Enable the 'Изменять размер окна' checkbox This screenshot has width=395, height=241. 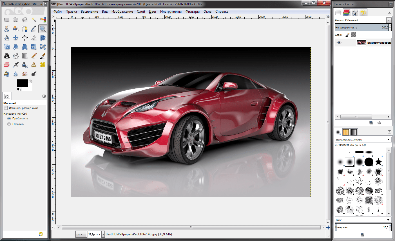point(6,108)
